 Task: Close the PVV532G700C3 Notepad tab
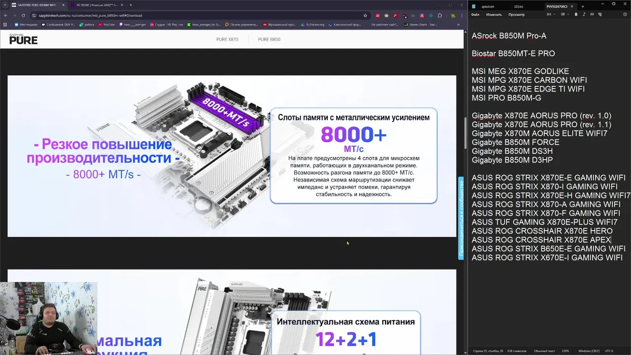(572, 6)
